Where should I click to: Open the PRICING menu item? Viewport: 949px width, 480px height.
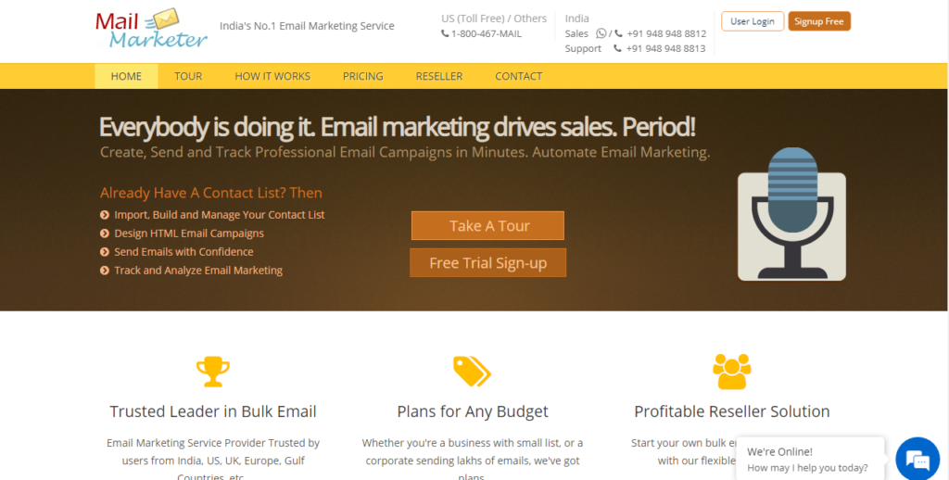pos(363,76)
